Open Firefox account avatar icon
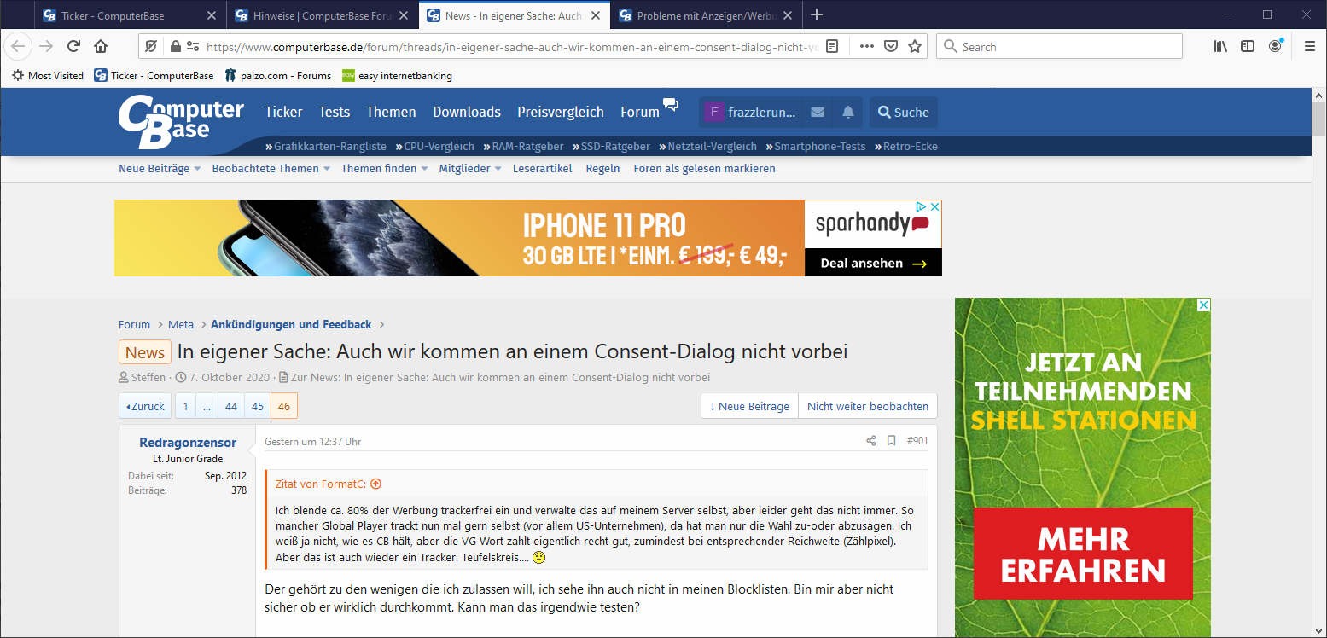The height and width of the screenshot is (638, 1327). 1275,46
